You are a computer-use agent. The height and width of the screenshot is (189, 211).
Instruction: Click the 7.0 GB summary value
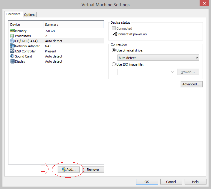click(x=50, y=31)
